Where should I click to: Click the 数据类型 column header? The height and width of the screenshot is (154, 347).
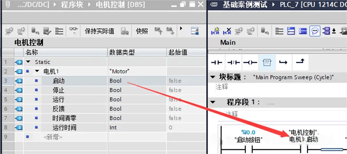(137, 52)
